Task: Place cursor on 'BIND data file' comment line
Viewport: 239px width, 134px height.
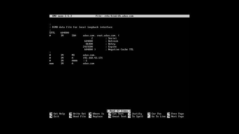Action: point(81,27)
